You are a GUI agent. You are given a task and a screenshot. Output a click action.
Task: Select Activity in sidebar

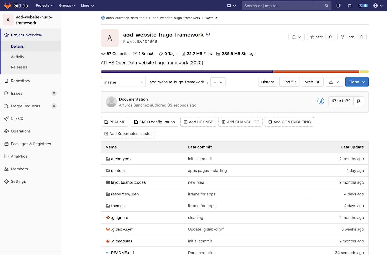(31, 57)
